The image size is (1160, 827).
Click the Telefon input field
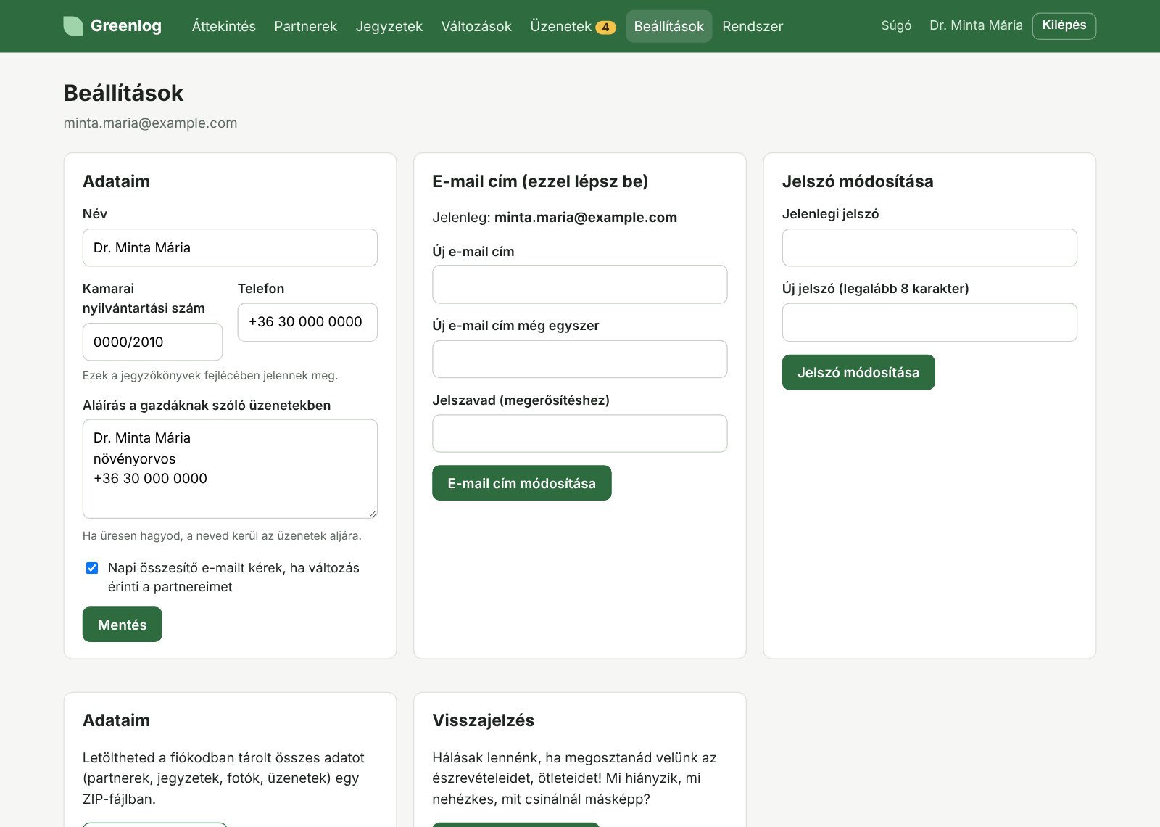click(307, 322)
